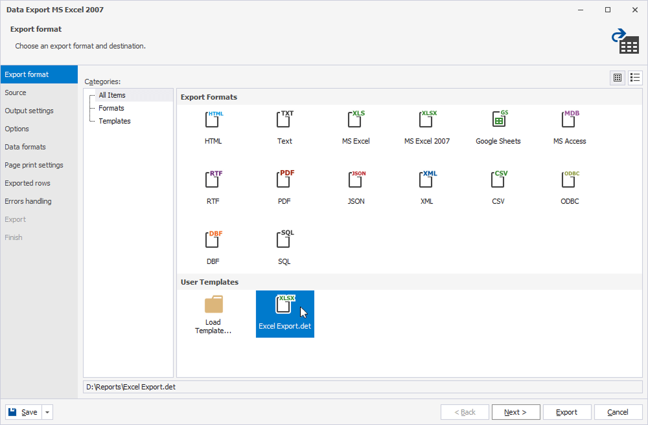648x425 pixels.
Task: Select Excel Export.det user template
Action: click(x=284, y=314)
